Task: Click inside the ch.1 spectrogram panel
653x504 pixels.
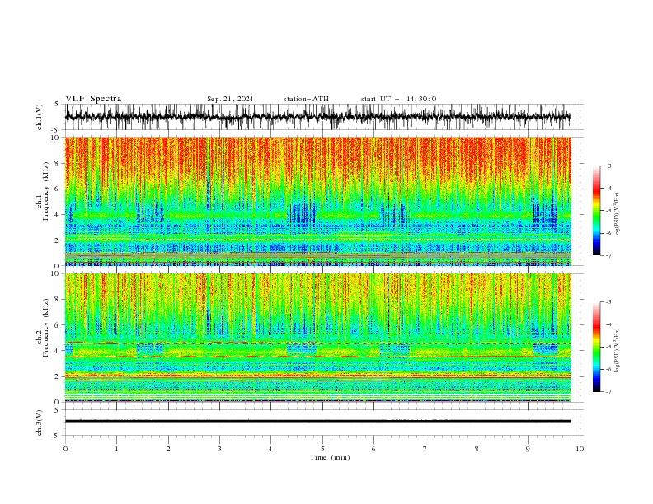Action: 317,201
